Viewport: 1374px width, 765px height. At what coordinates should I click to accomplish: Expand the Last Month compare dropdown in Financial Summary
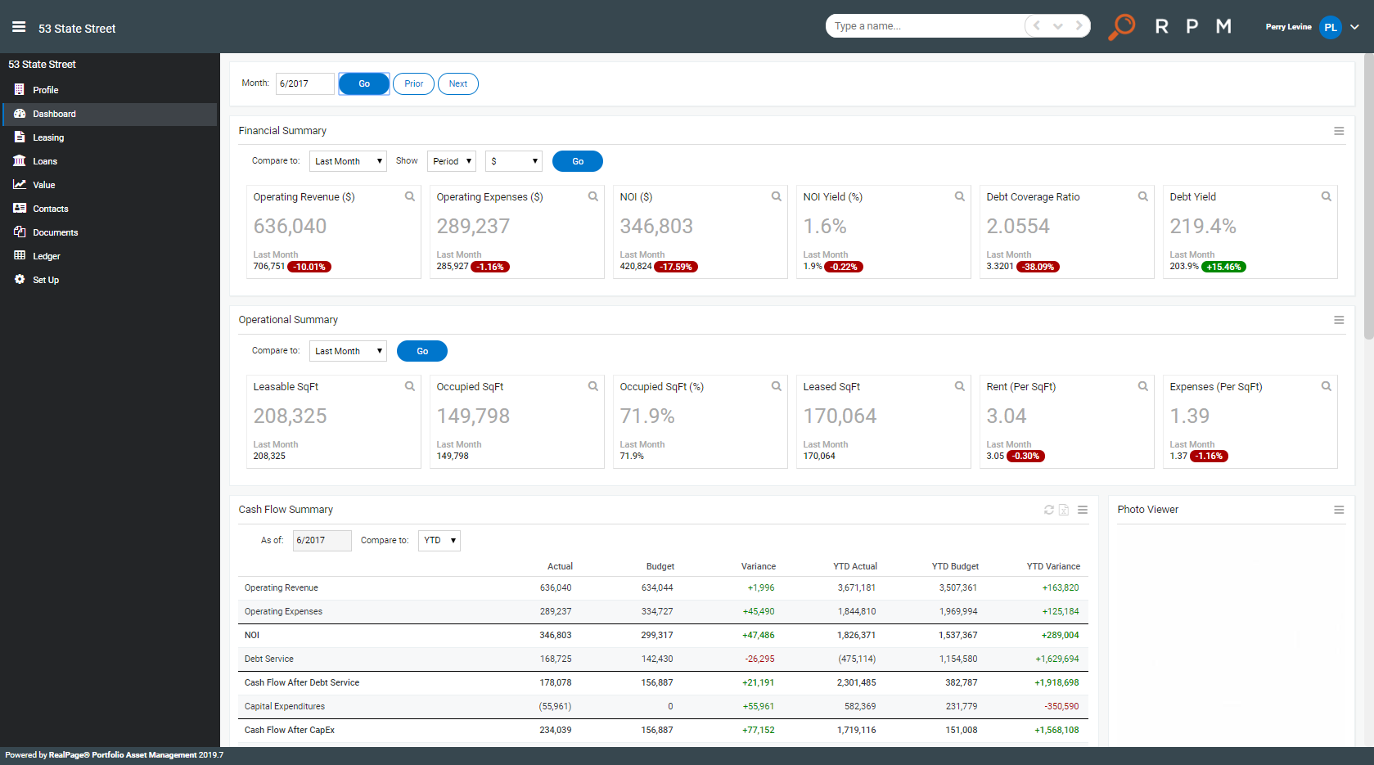click(x=348, y=161)
